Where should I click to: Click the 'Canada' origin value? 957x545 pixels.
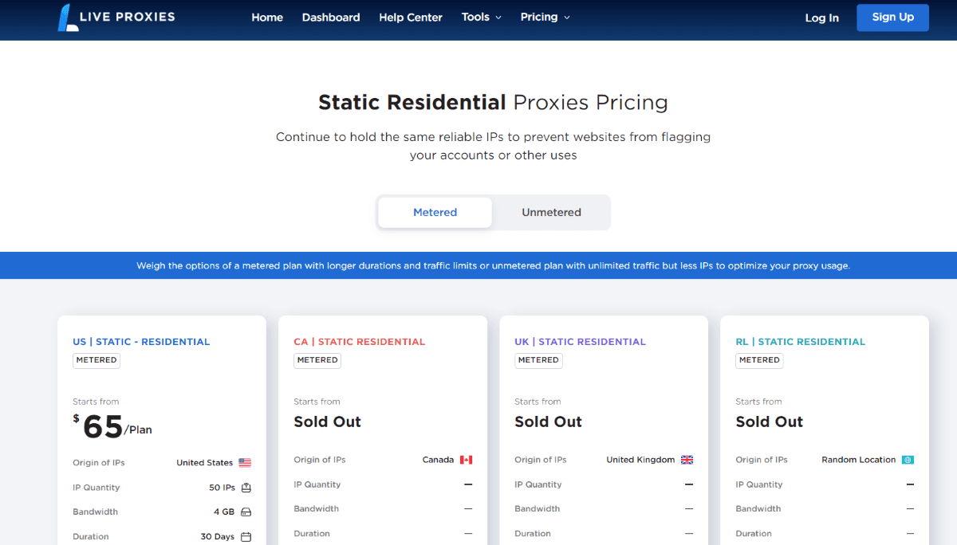point(438,460)
